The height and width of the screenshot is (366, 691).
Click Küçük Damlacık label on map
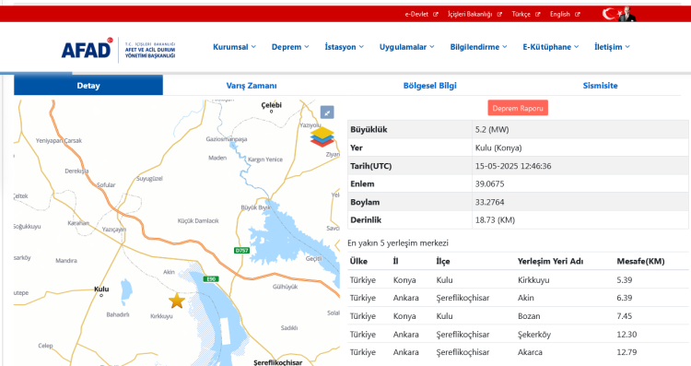pyautogui.click(x=198, y=221)
